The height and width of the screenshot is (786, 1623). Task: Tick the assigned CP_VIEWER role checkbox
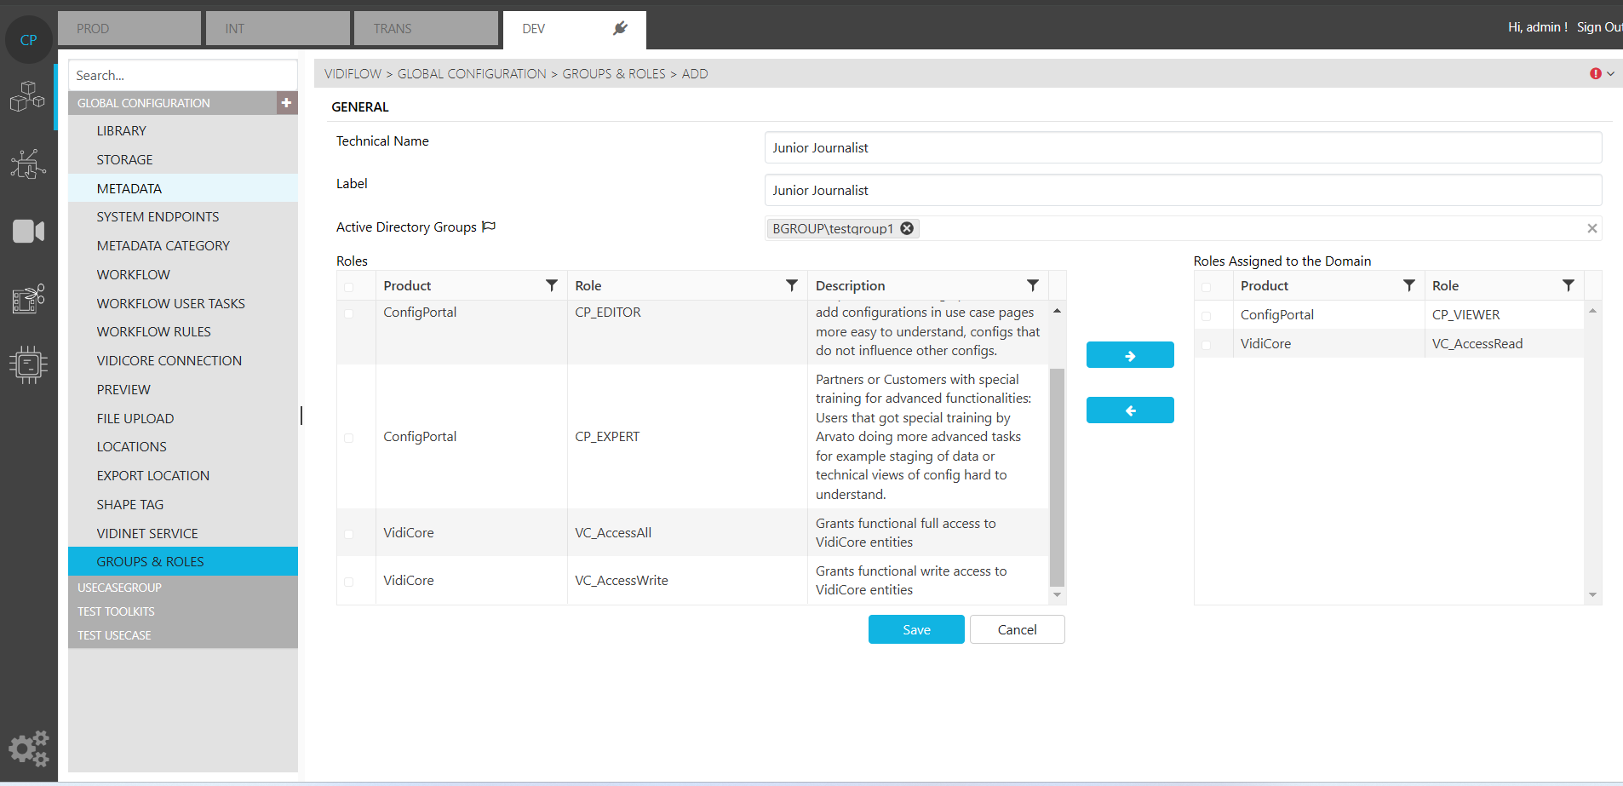coord(1206,316)
